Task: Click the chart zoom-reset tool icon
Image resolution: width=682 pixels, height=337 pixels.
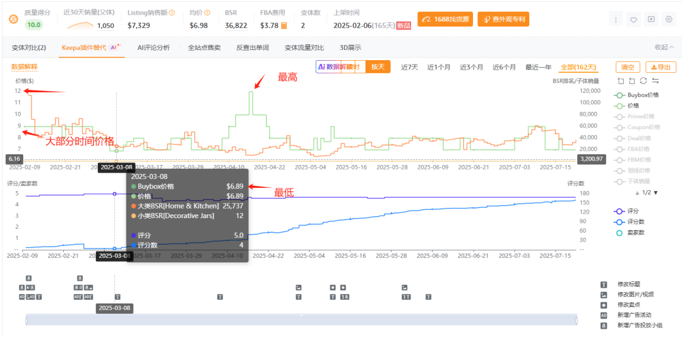Action: [x=632, y=81]
